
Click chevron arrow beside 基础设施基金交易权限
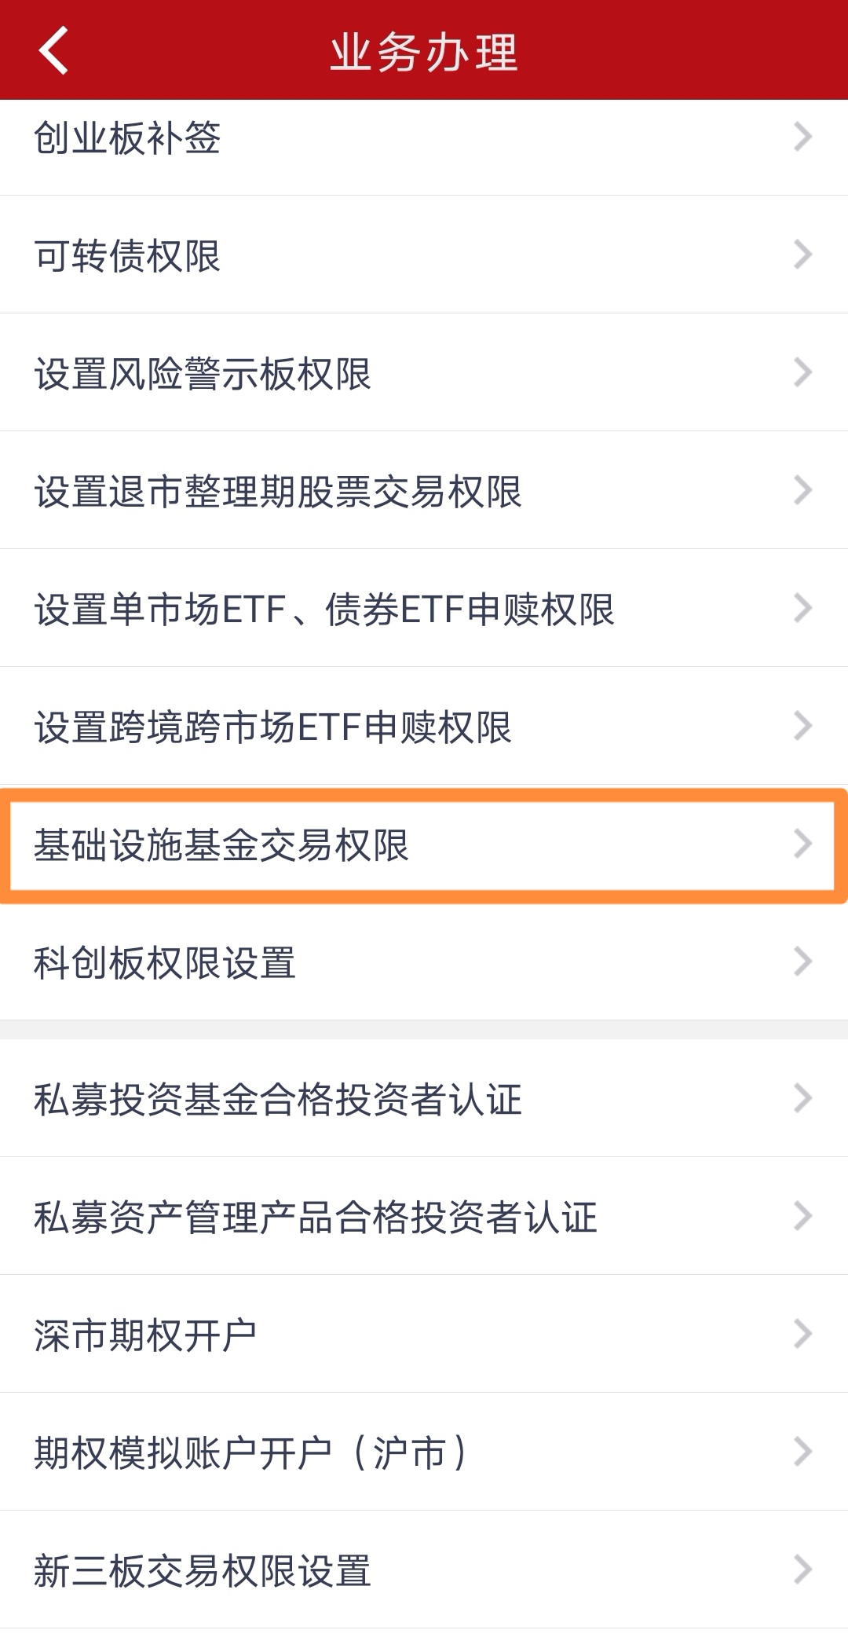[x=802, y=844]
